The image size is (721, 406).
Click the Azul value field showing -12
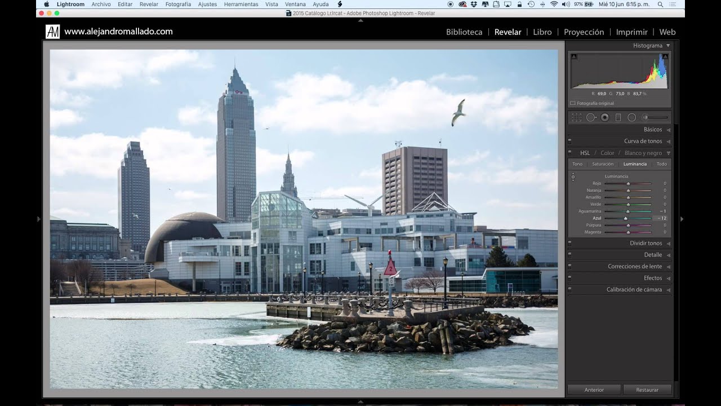(660, 218)
